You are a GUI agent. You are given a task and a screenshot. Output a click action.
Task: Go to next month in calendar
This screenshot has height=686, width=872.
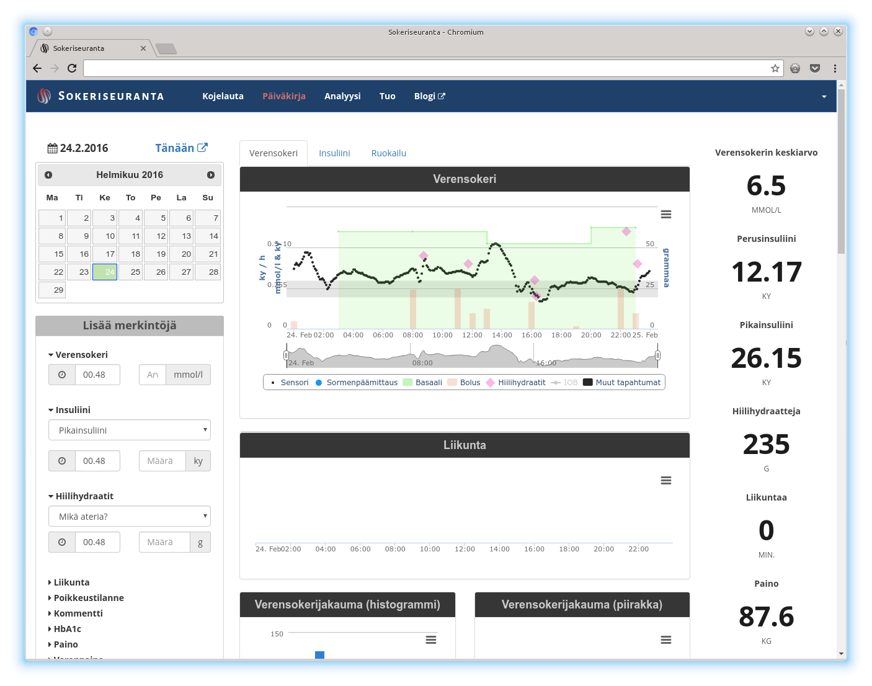coord(211,175)
